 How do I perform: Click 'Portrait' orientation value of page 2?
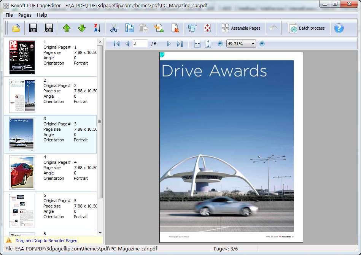point(81,101)
